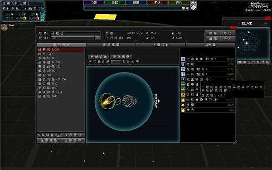Click the 姓名 name input field
Image resolution: width=272 pixels, height=170 pixels.
click(75, 34)
